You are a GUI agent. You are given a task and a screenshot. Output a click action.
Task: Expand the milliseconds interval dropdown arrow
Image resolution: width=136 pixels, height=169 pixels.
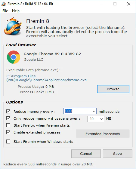pyautogui.click(x=94, y=111)
